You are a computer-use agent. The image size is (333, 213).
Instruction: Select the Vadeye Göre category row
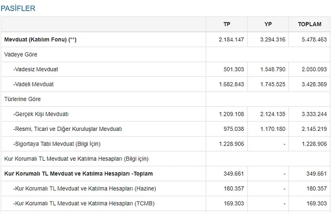pyautogui.click(x=20, y=54)
